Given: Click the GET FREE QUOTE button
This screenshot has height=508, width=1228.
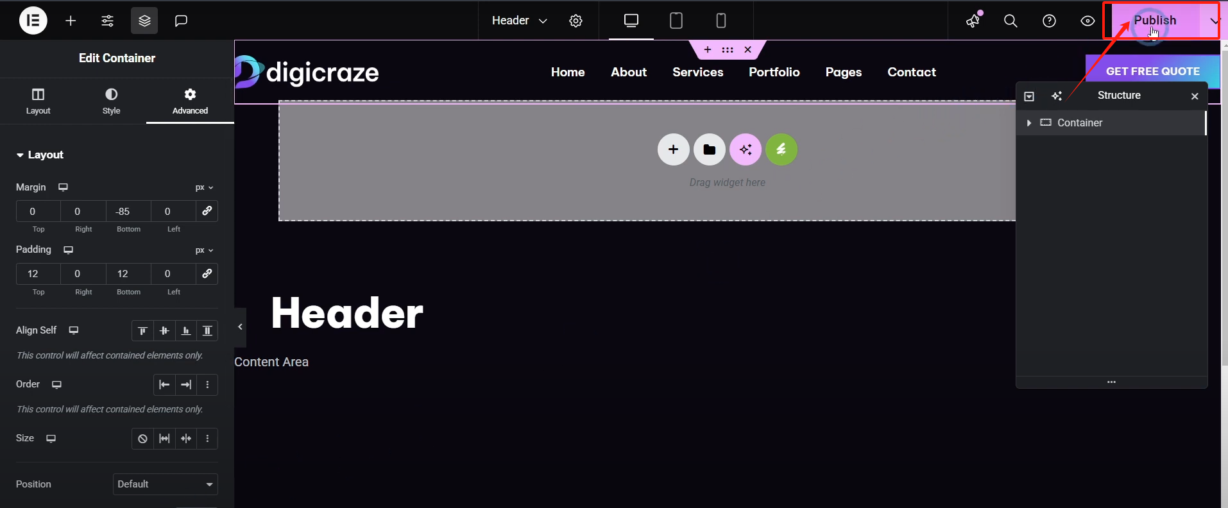Looking at the screenshot, I should click(1153, 71).
